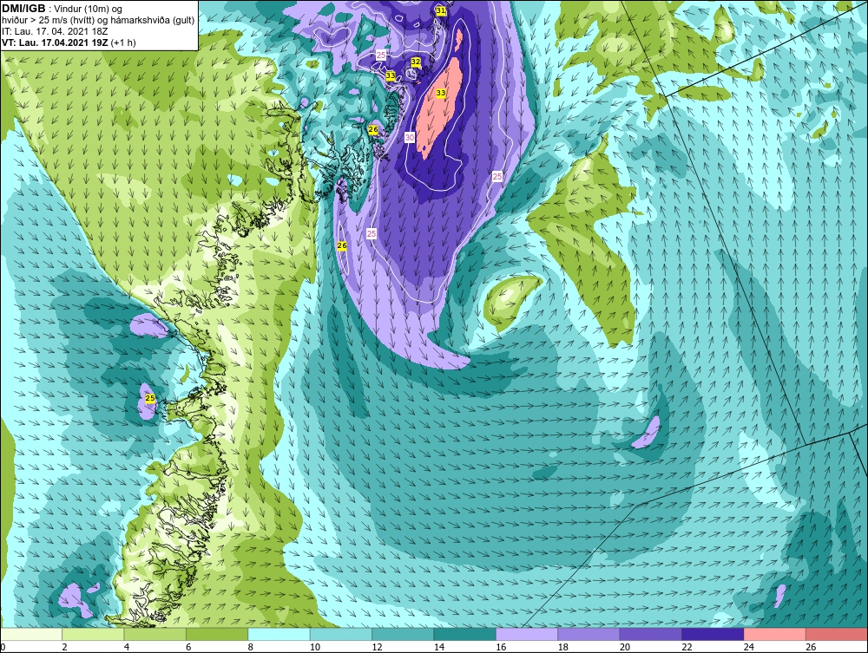Click the color scale tick label 4

[x=126, y=647]
